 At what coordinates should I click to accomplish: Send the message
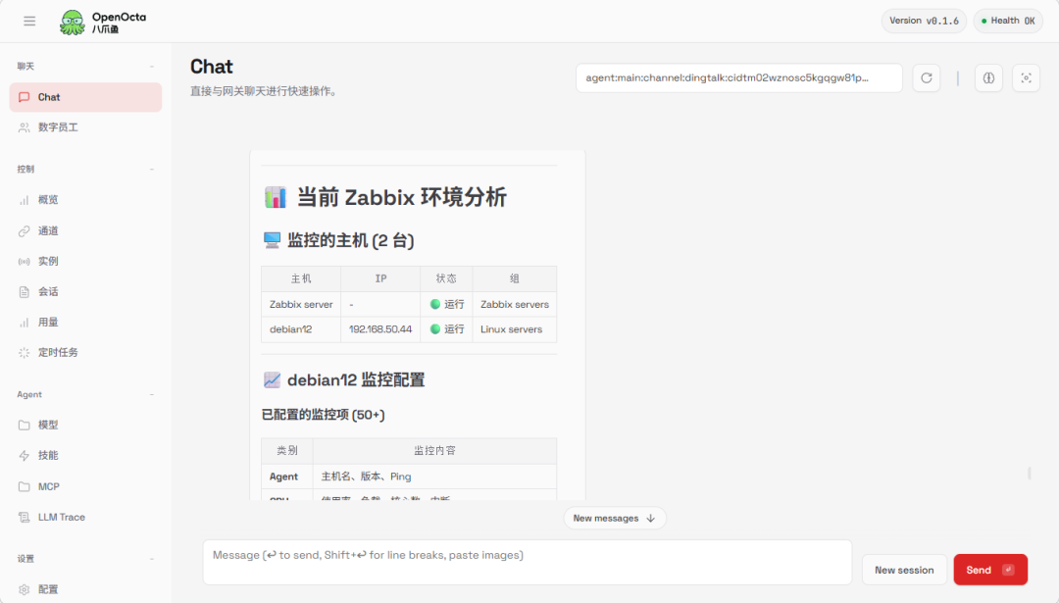(990, 570)
